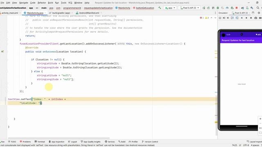The width and height of the screenshot is (262, 147).
Task: Click the java breadcrumb in navigation bar
Action: 51,8
